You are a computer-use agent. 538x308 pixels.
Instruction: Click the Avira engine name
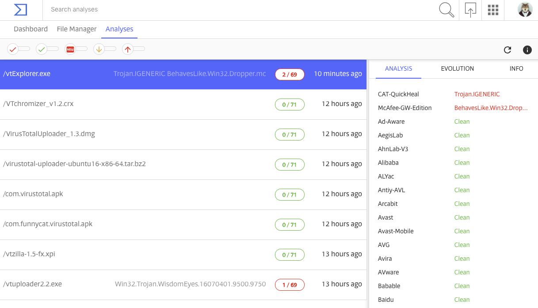(x=385, y=259)
